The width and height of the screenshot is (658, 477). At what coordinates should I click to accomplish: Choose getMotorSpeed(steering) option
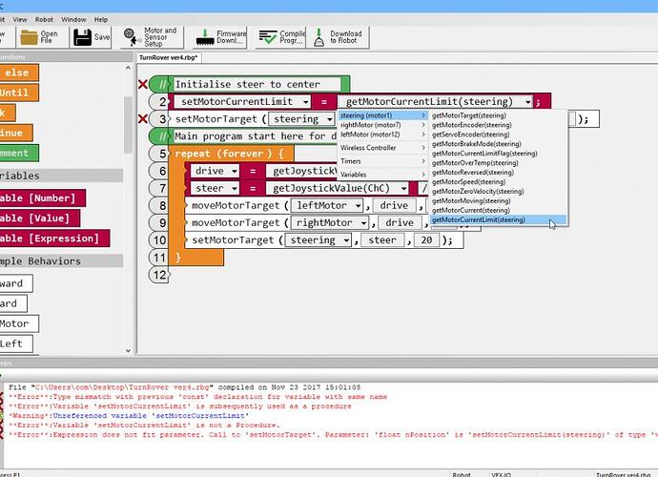[x=468, y=182]
